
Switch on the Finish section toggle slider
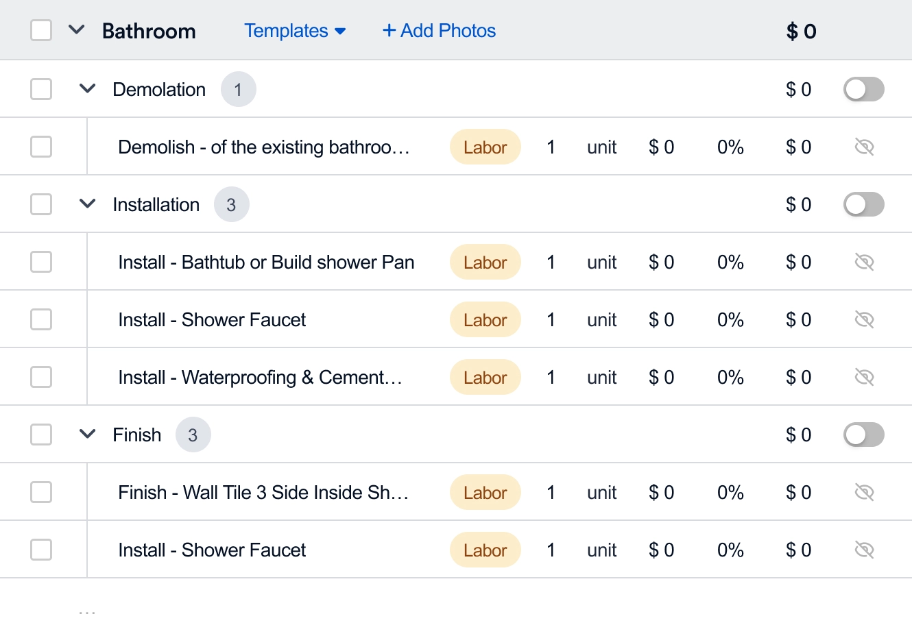tap(863, 435)
